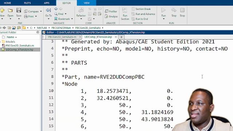Click the Stop icon
The image size is (233, 131).
(182, 10)
